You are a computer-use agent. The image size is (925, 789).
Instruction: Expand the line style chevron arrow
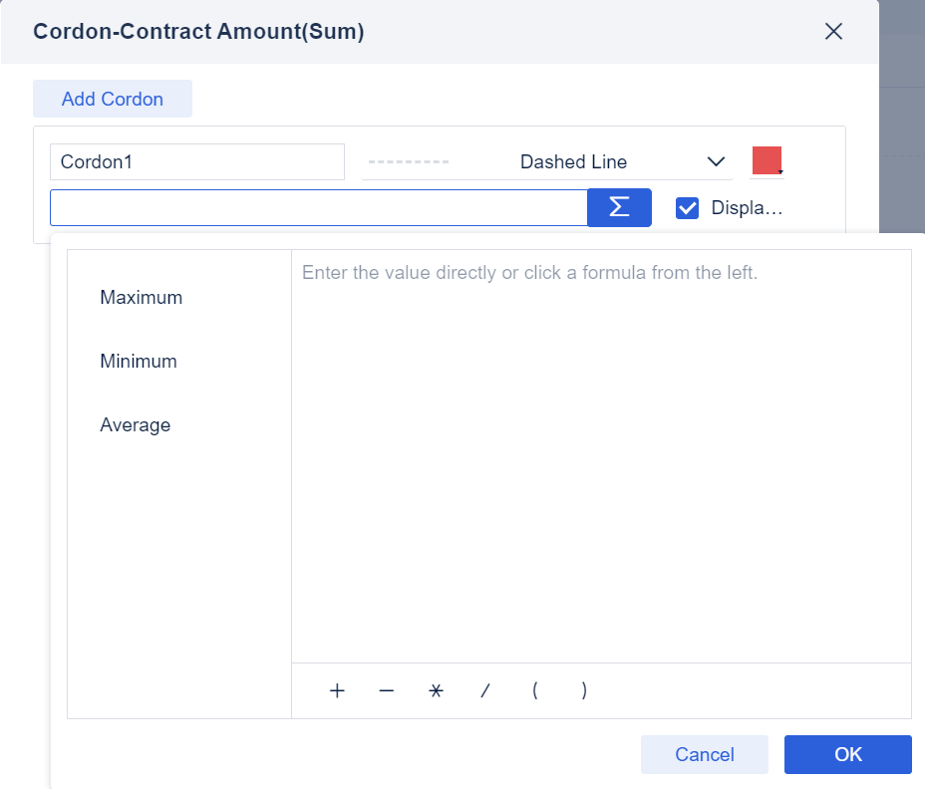click(x=716, y=161)
